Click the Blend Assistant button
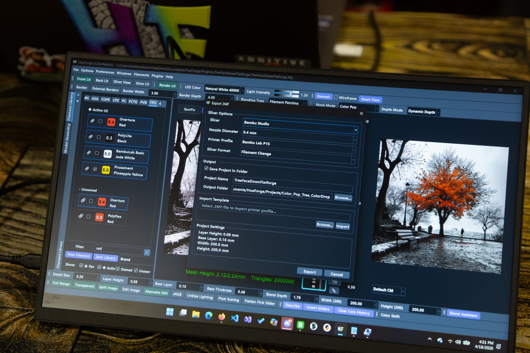The width and height of the screenshot is (530, 353). coord(463,314)
